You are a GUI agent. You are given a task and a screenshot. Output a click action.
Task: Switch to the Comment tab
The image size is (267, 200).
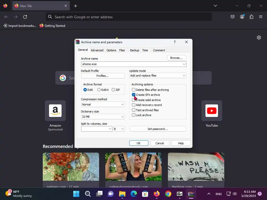pyautogui.click(x=159, y=50)
